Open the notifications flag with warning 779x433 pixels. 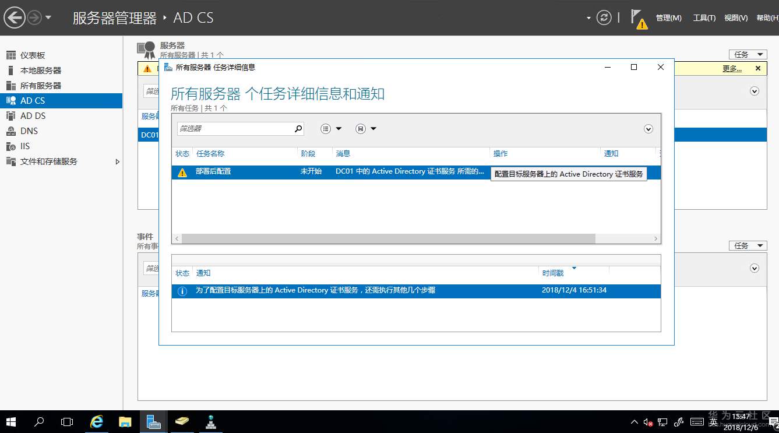[x=639, y=19]
